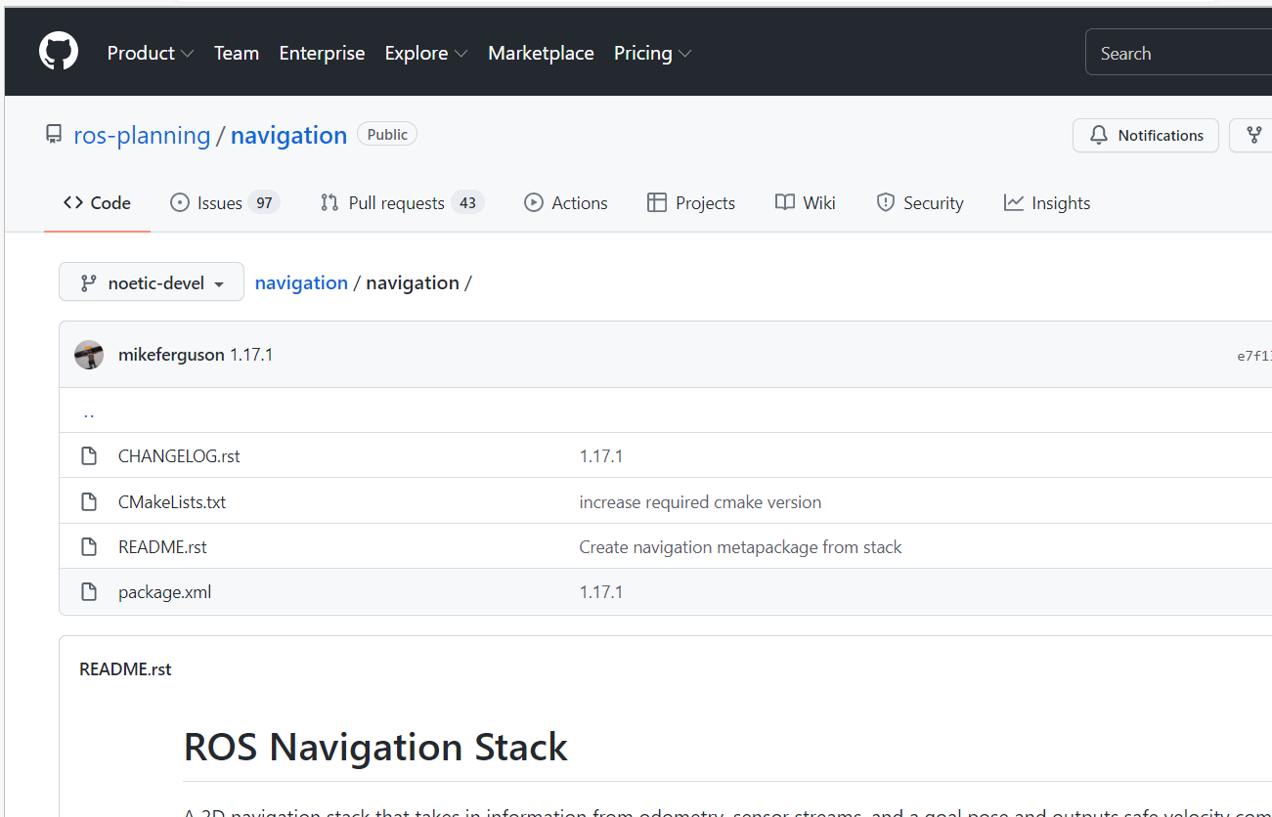The height and width of the screenshot is (817, 1272).
Task: Expand the Product menu
Action: [x=151, y=54]
